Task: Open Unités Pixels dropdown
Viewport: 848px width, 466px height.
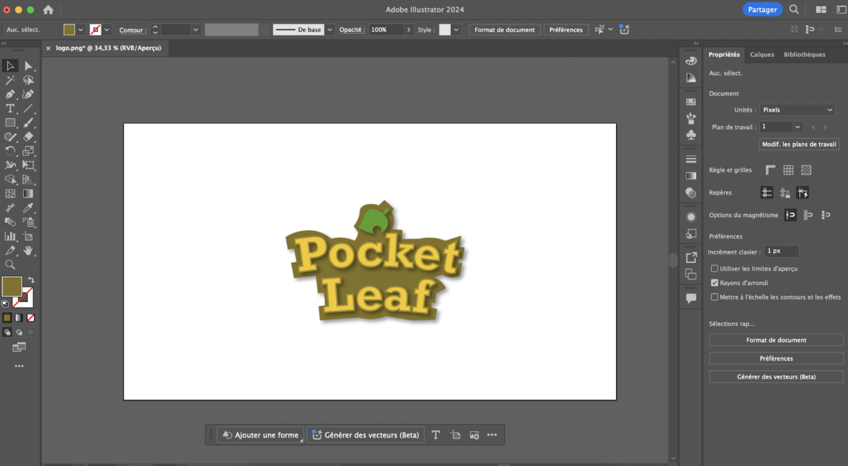Action: pyautogui.click(x=797, y=110)
